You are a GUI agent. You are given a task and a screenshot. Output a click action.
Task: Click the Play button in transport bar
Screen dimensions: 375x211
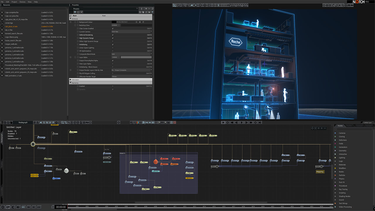(x=242, y=122)
